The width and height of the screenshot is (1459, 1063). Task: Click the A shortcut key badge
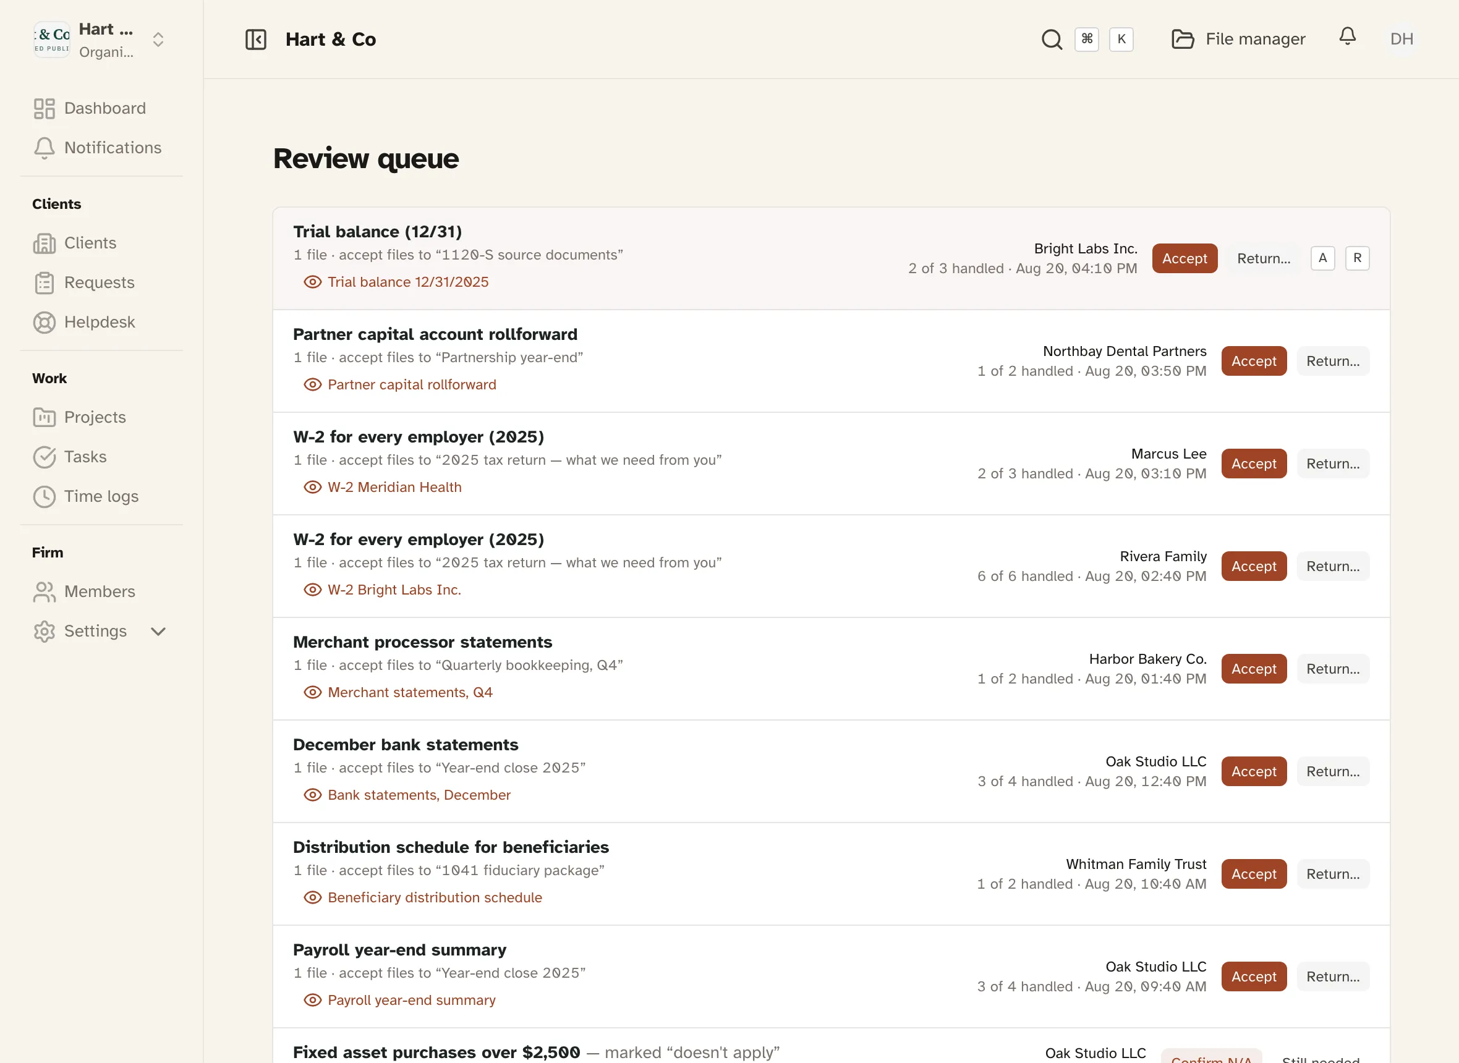(1322, 258)
